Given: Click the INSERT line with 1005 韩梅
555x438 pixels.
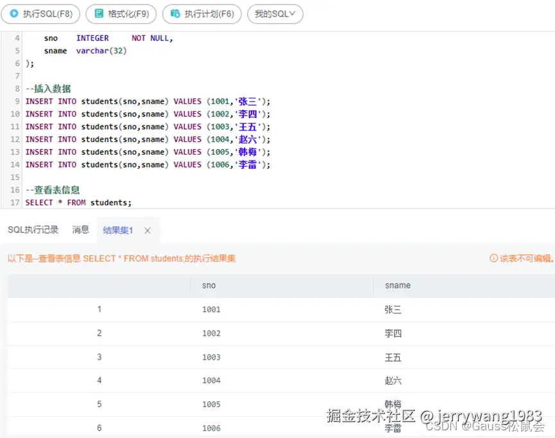Looking at the screenshot, I should [148, 152].
